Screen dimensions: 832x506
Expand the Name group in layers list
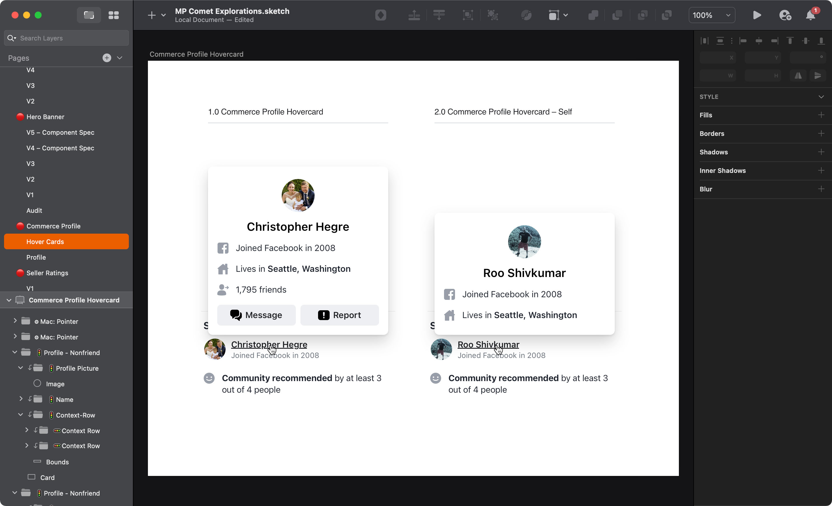(20, 399)
